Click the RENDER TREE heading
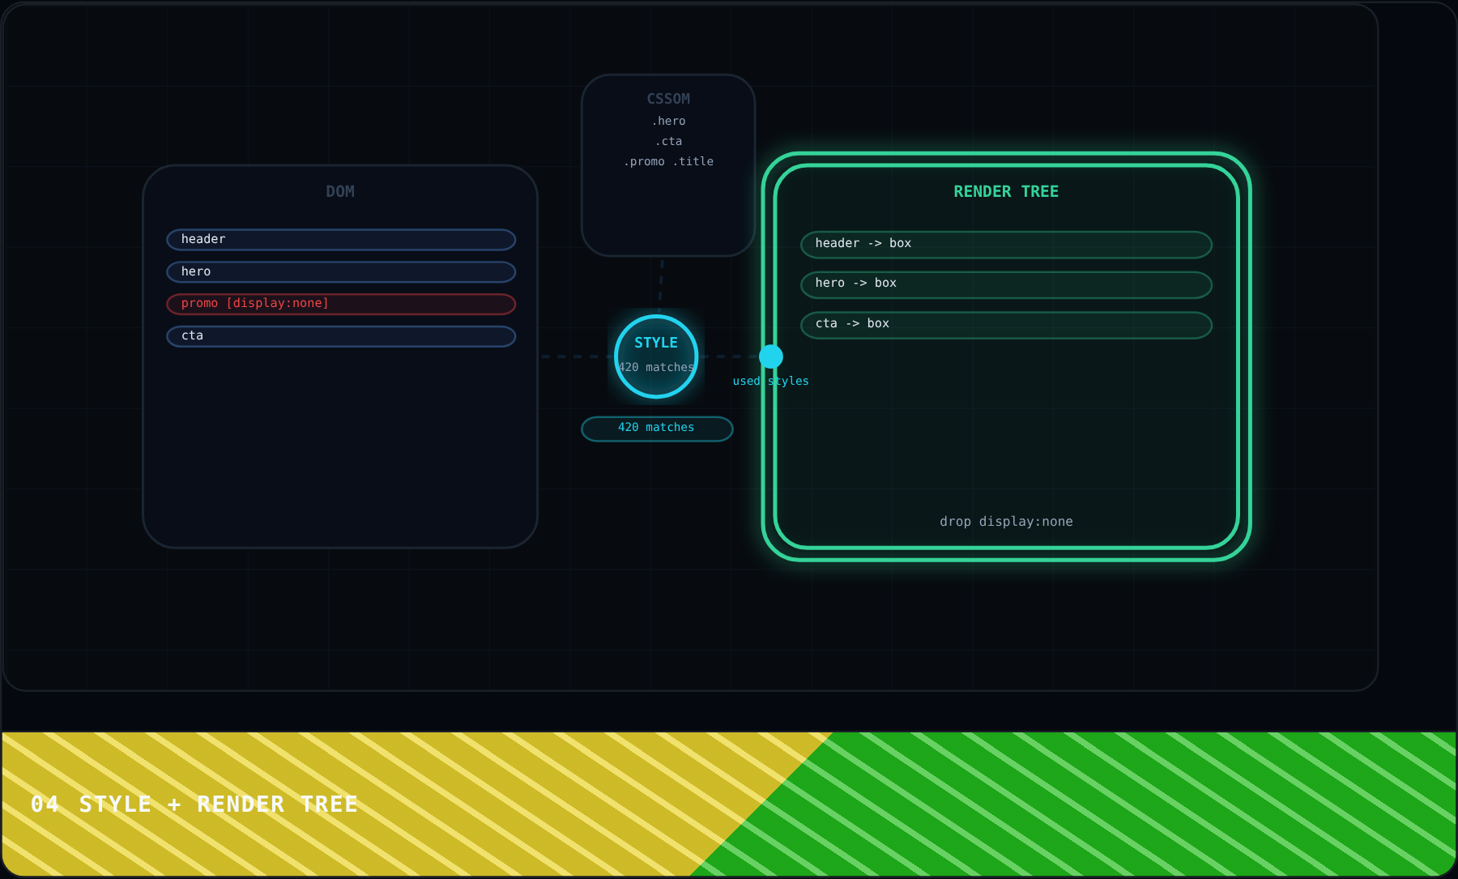The height and width of the screenshot is (879, 1458). [1006, 192]
